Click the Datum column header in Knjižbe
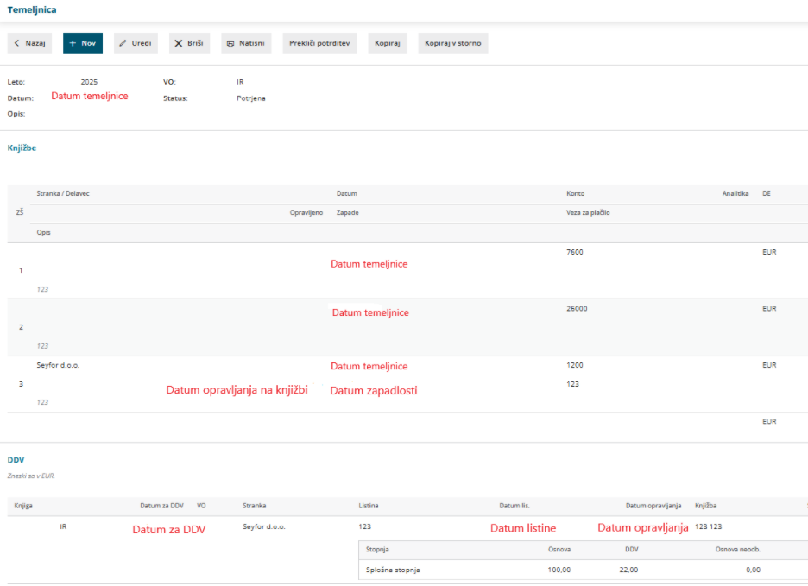This screenshot has width=808, height=586. 347,194
